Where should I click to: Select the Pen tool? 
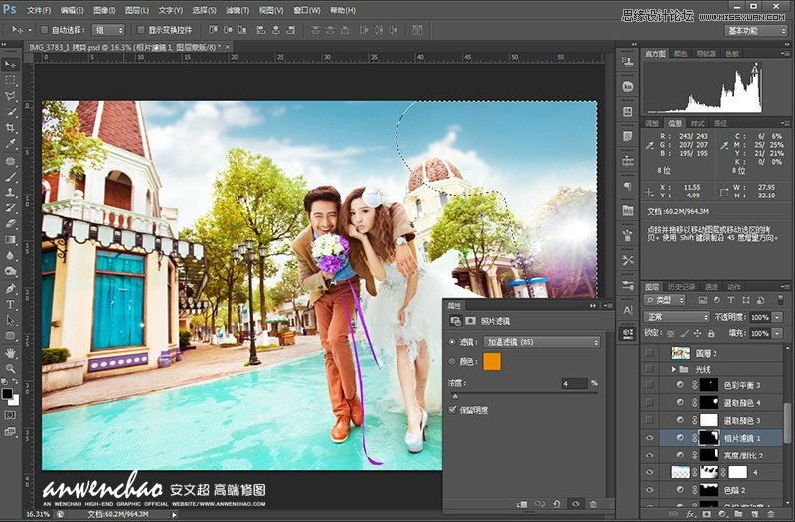point(10,289)
